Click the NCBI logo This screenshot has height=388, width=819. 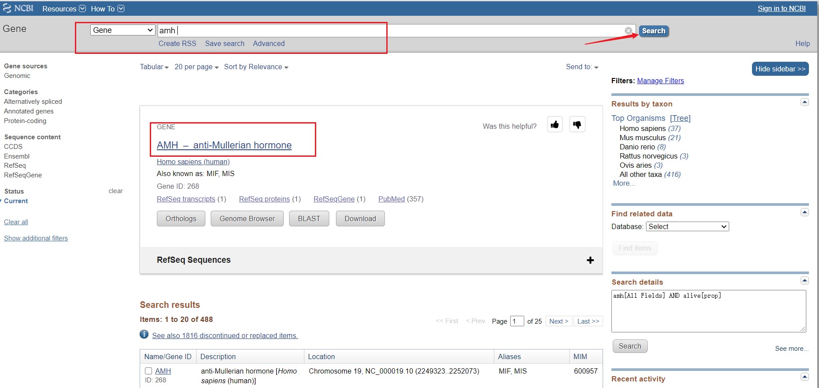tap(18, 8)
